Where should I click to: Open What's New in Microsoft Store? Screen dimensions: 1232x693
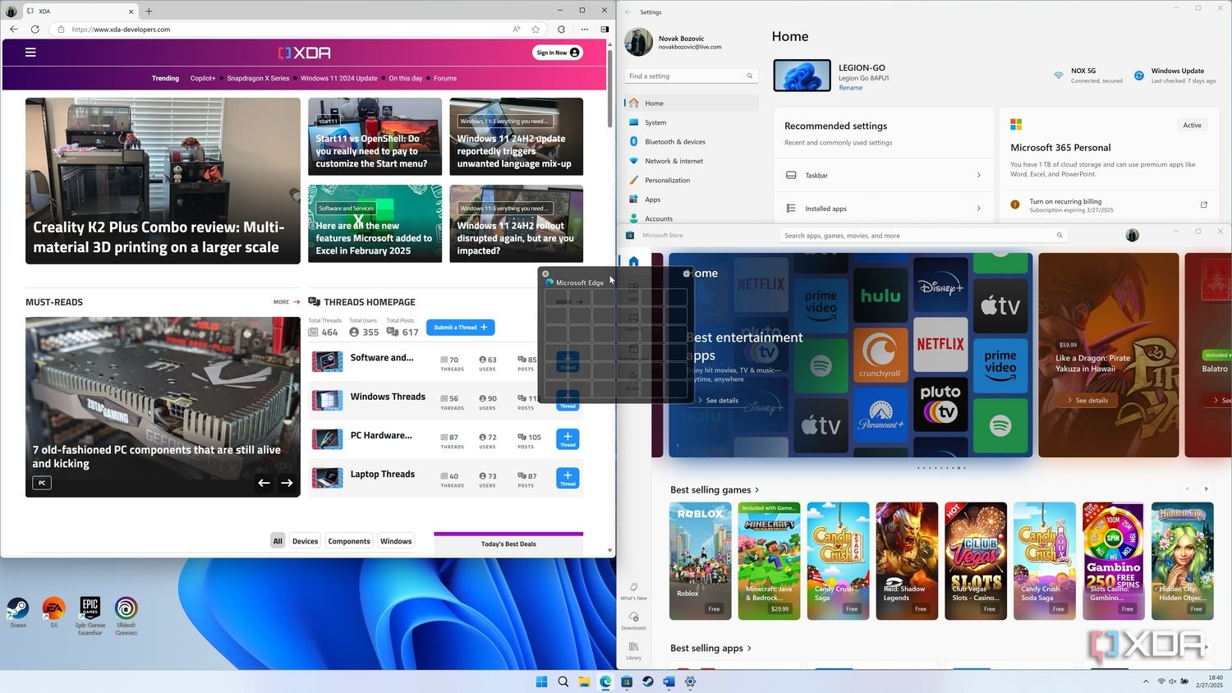pyautogui.click(x=633, y=591)
